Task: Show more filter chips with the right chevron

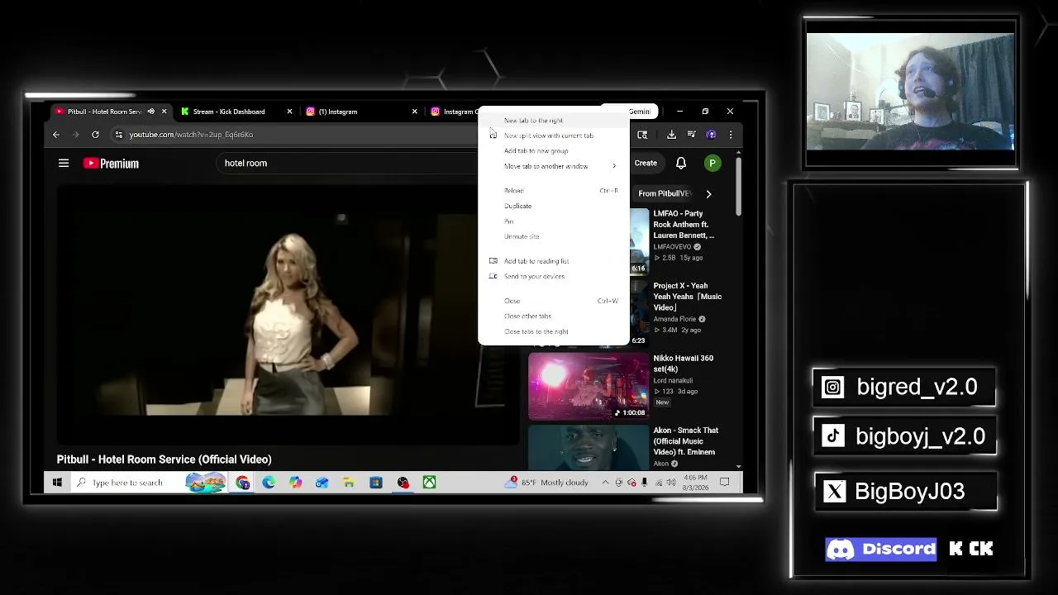Action: click(x=708, y=193)
